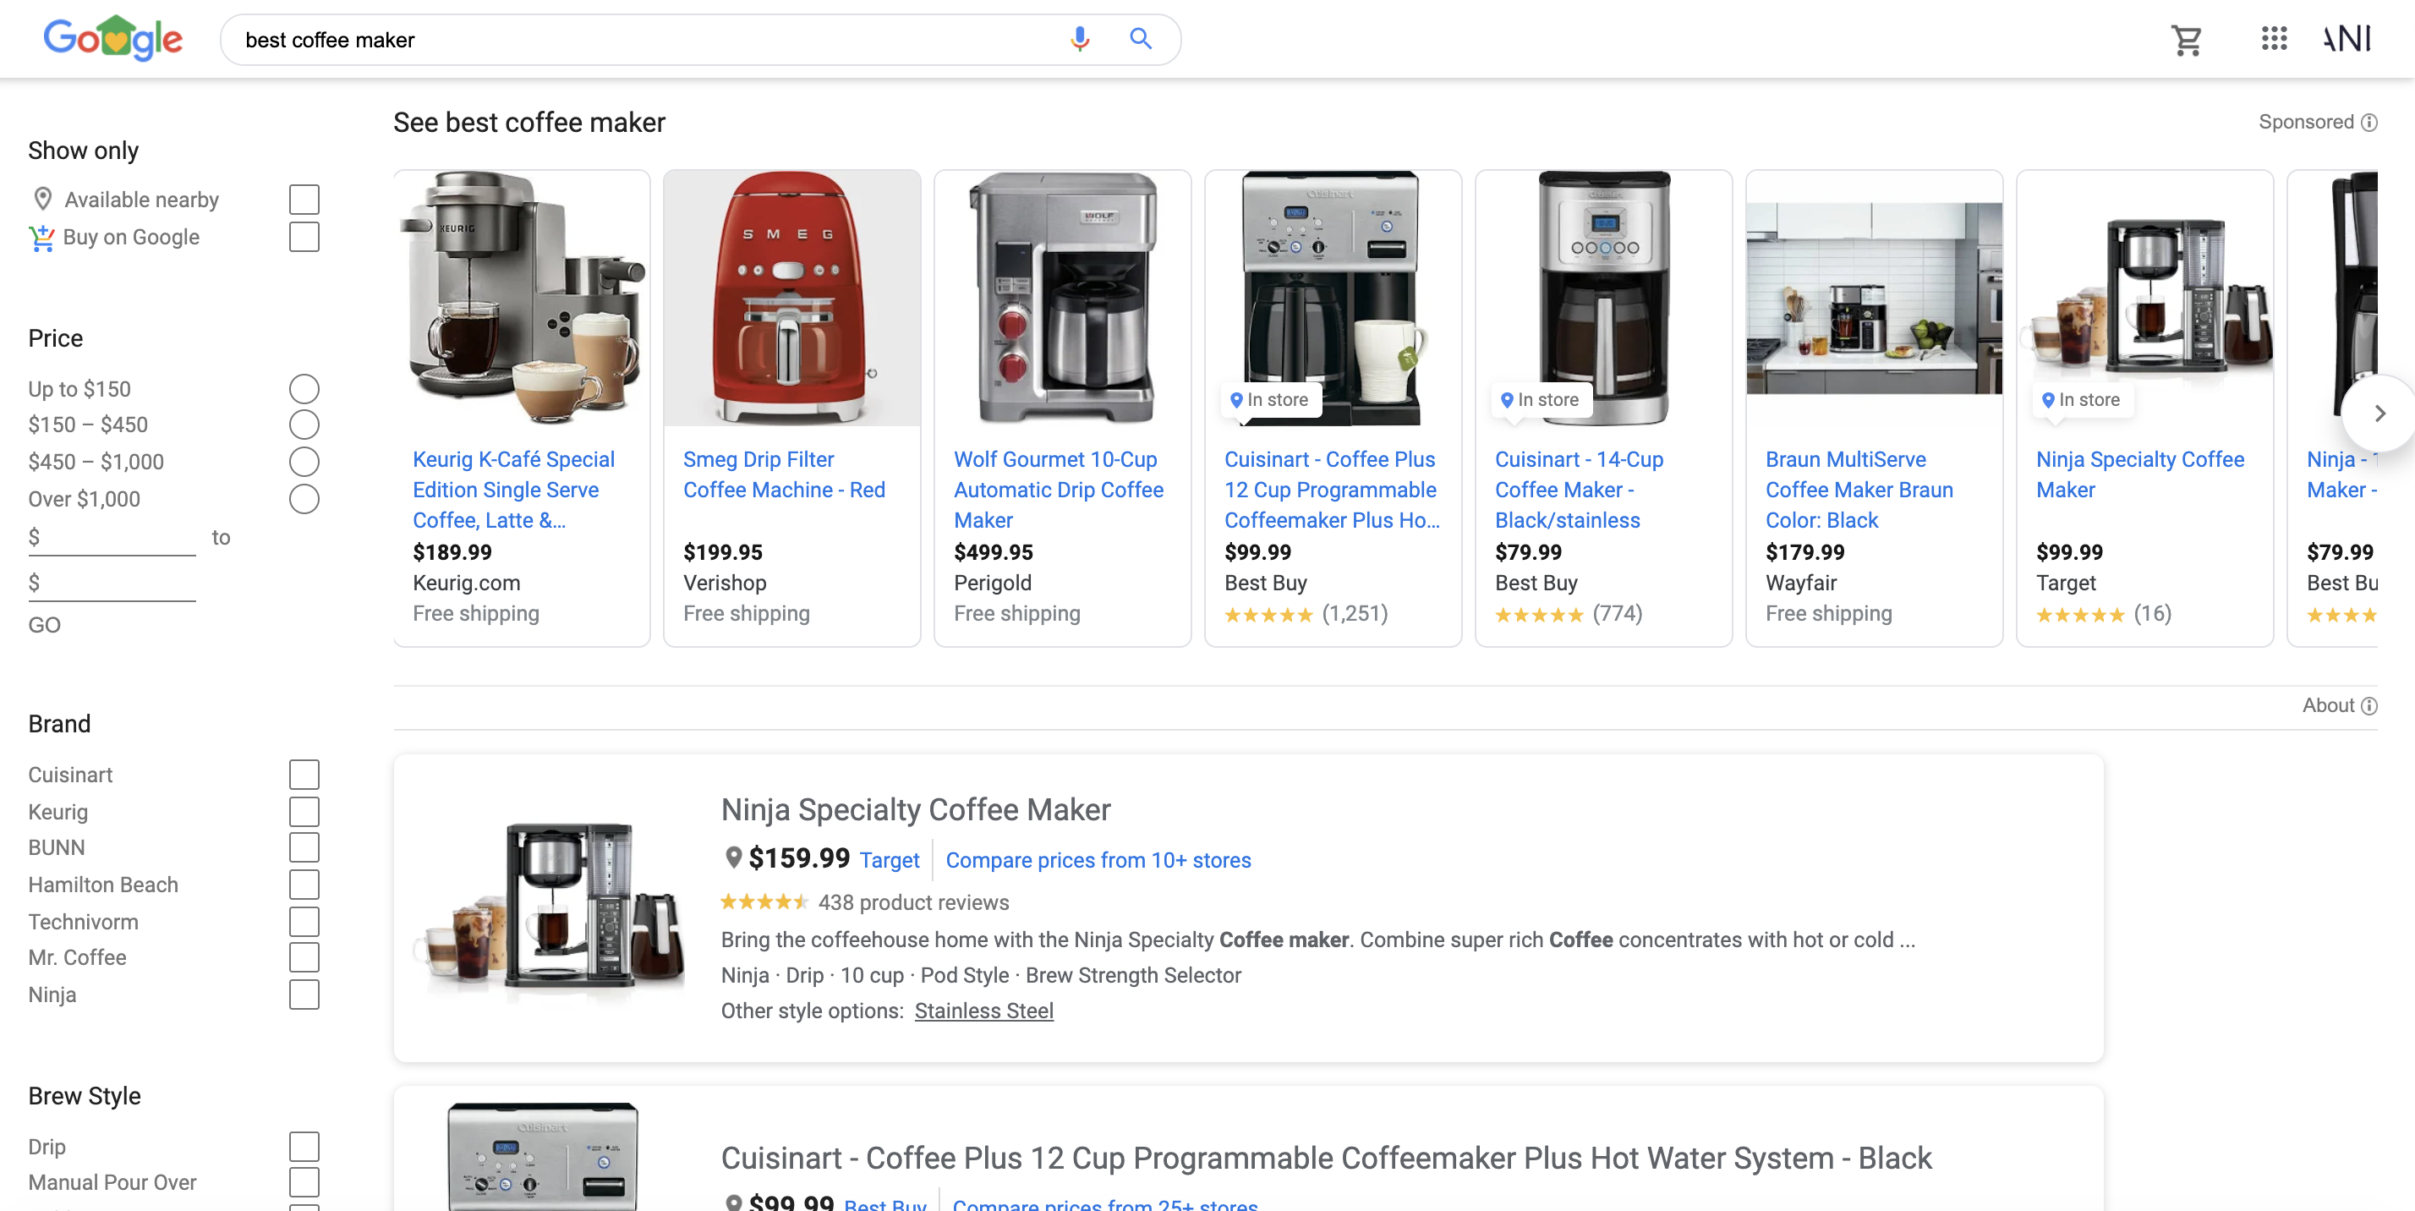Click the Sponsored info icon
The image size is (2415, 1211).
[x=2371, y=122]
